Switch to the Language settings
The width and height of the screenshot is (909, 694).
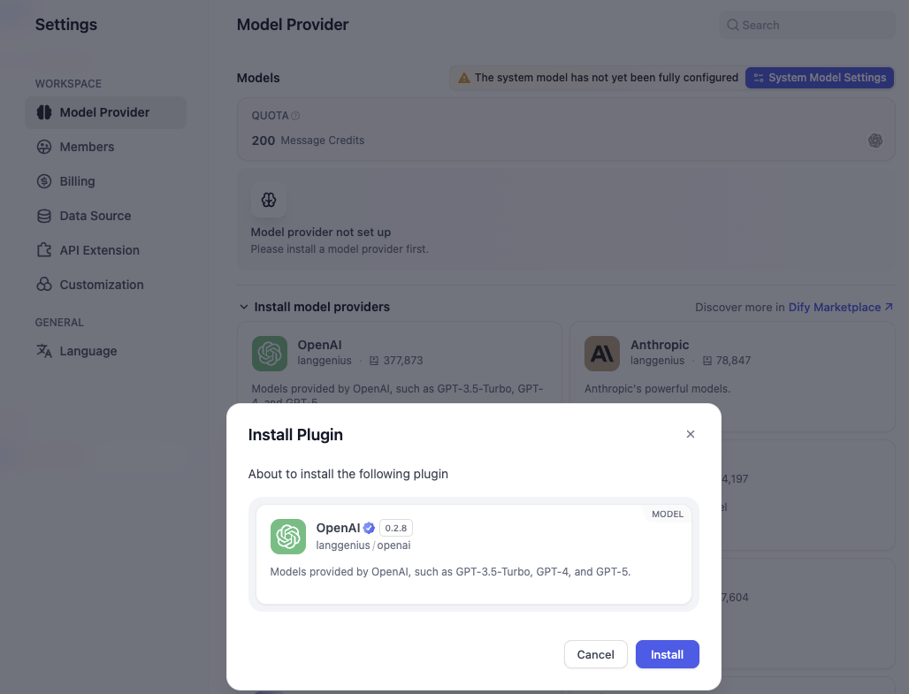pyautogui.click(x=88, y=351)
